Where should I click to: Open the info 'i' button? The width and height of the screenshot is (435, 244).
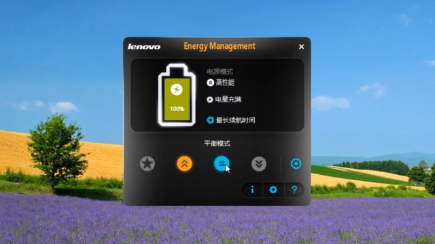pyautogui.click(x=252, y=190)
